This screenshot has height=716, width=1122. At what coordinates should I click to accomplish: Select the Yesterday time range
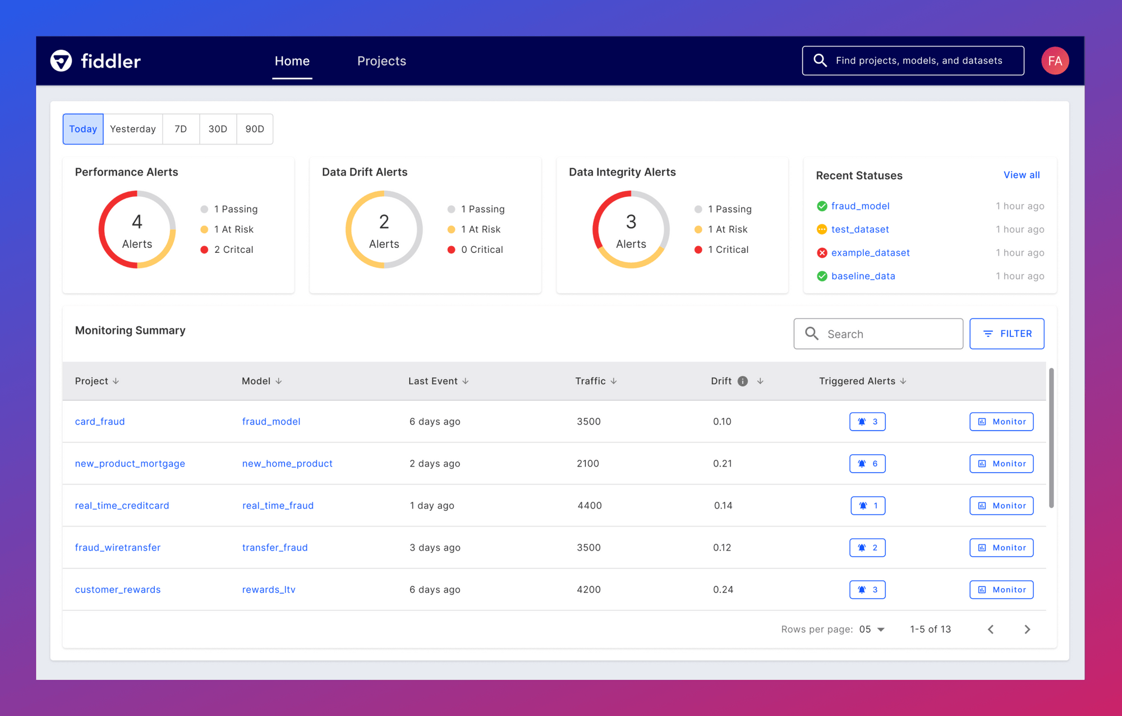click(x=132, y=129)
